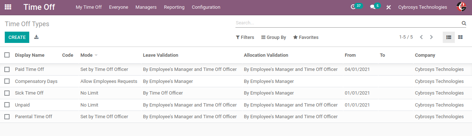Screen dimensions: 472x136
Task: Sort by the Code column header
Action: pyautogui.click(x=68, y=55)
